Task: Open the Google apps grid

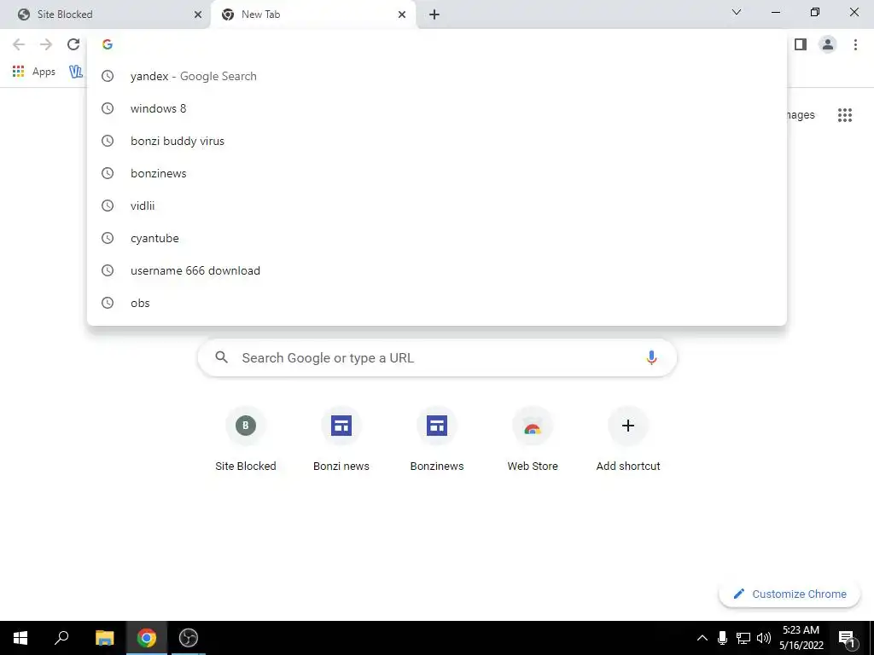Action: 845,115
